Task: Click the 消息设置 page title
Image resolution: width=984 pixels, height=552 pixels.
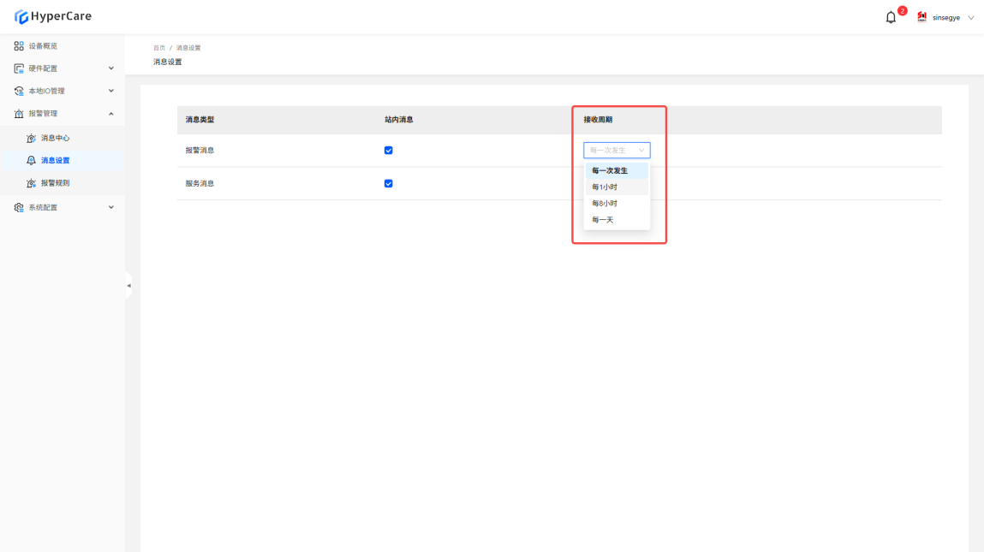Action: [168, 62]
